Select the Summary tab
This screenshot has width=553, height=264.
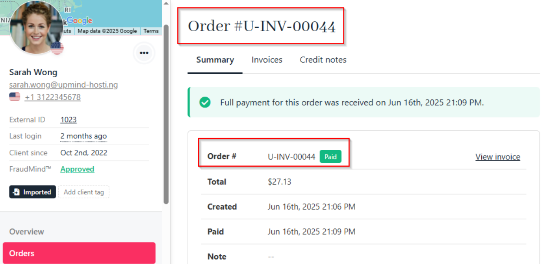(x=215, y=60)
